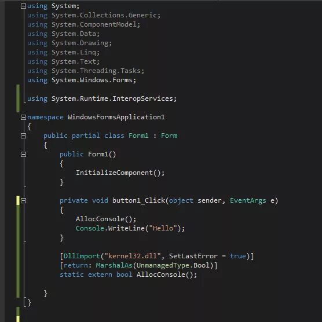The image size is (322, 322).
Task: Click the 'System.Text' using line
Action: click(64, 61)
